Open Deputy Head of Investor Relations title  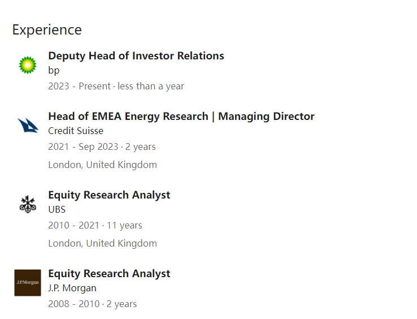tap(136, 56)
